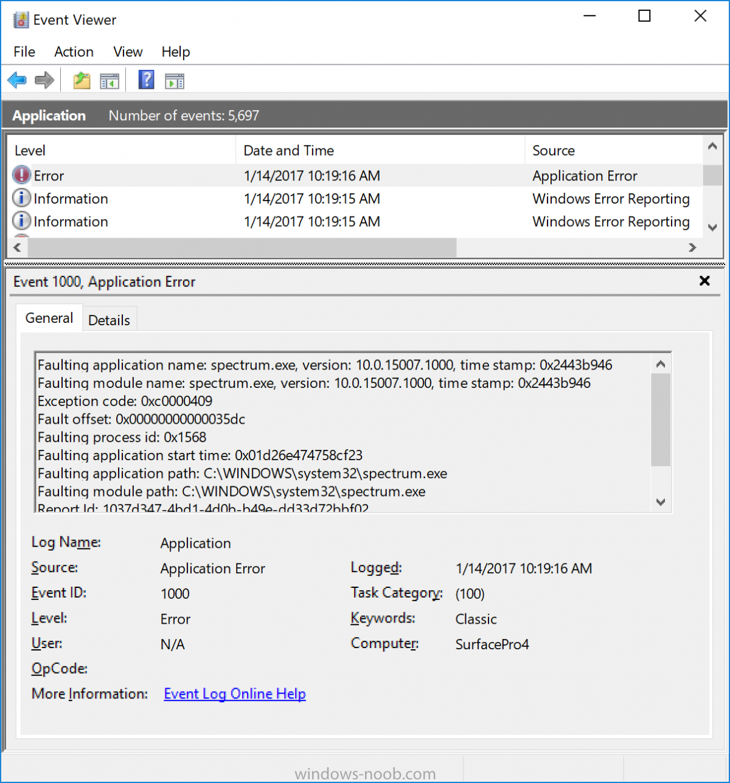This screenshot has width=730, height=783.
Task: Click the Event Viewer title bar app icon
Action: 21,19
